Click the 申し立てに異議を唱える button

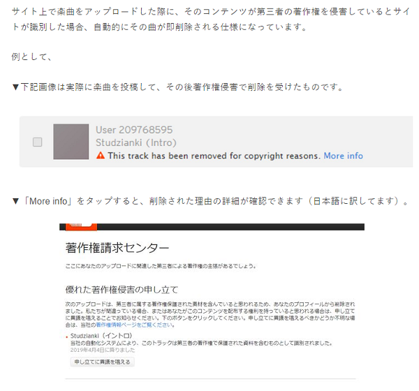pyautogui.click(x=103, y=362)
